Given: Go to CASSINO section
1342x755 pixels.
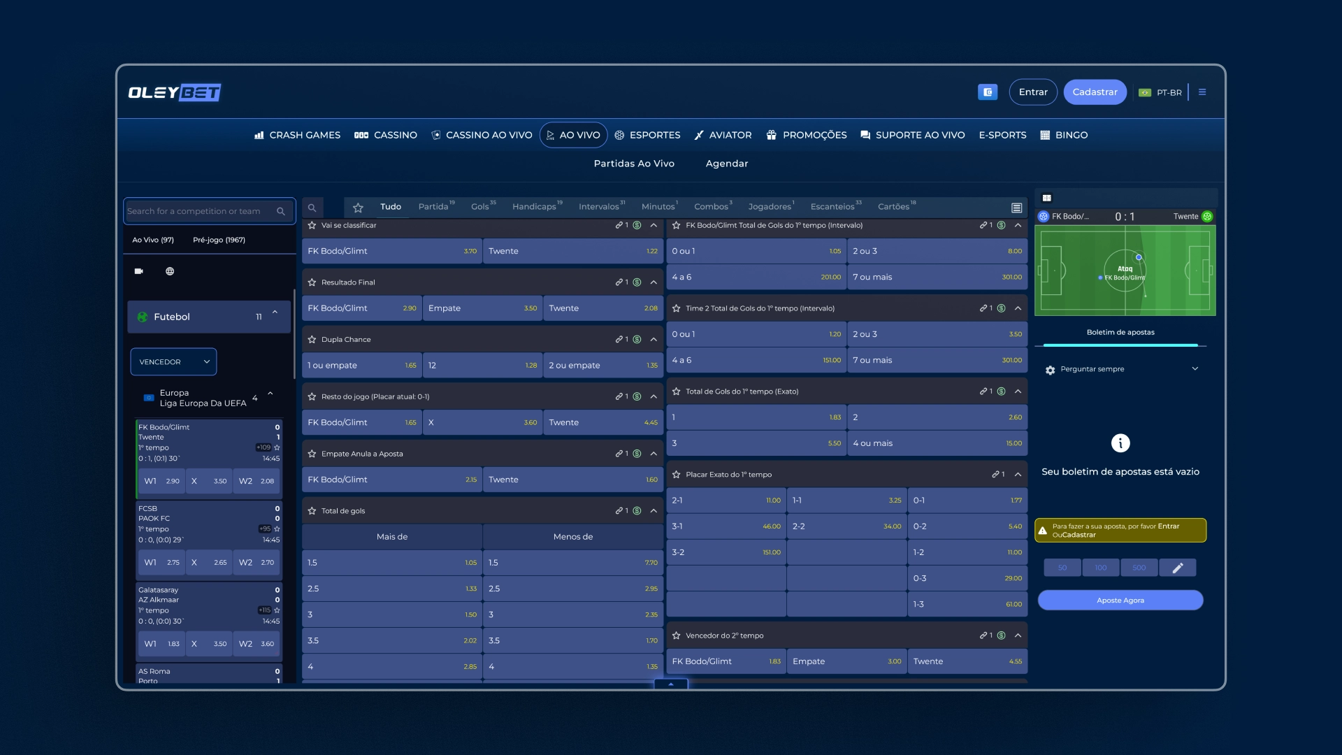Looking at the screenshot, I should (x=386, y=135).
